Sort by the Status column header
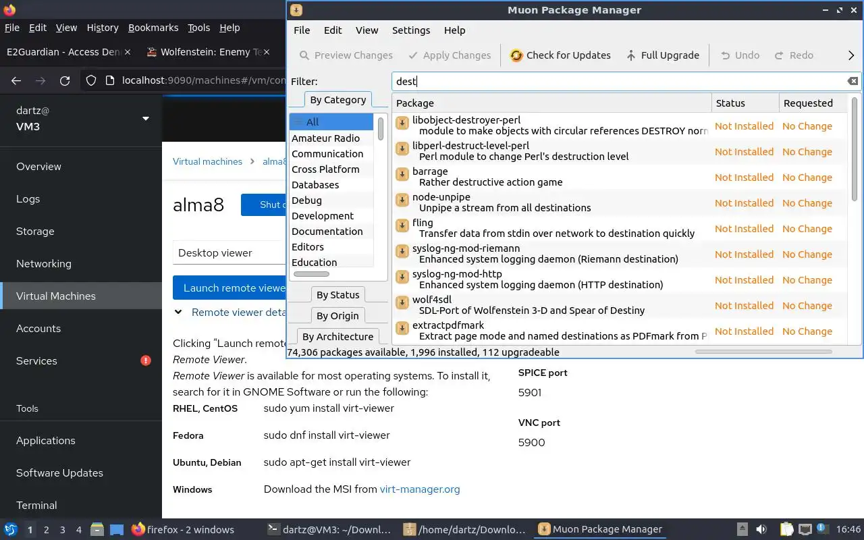This screenshot has width=864, height=540. (x=745, y=103)
